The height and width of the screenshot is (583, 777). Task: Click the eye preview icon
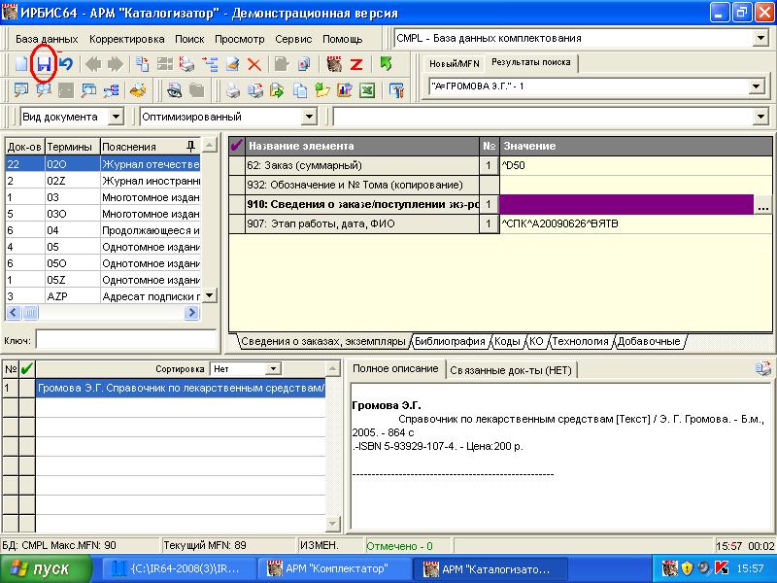(x=173, y=90)
